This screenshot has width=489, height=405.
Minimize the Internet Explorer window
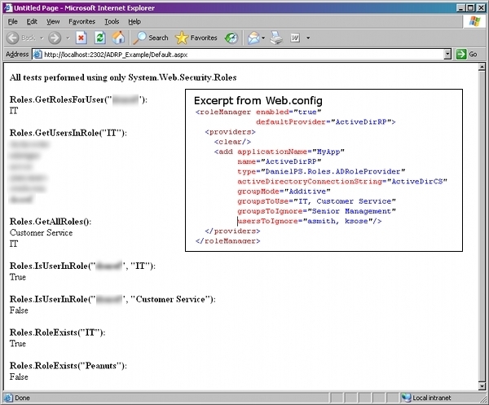tap(461, 8)
